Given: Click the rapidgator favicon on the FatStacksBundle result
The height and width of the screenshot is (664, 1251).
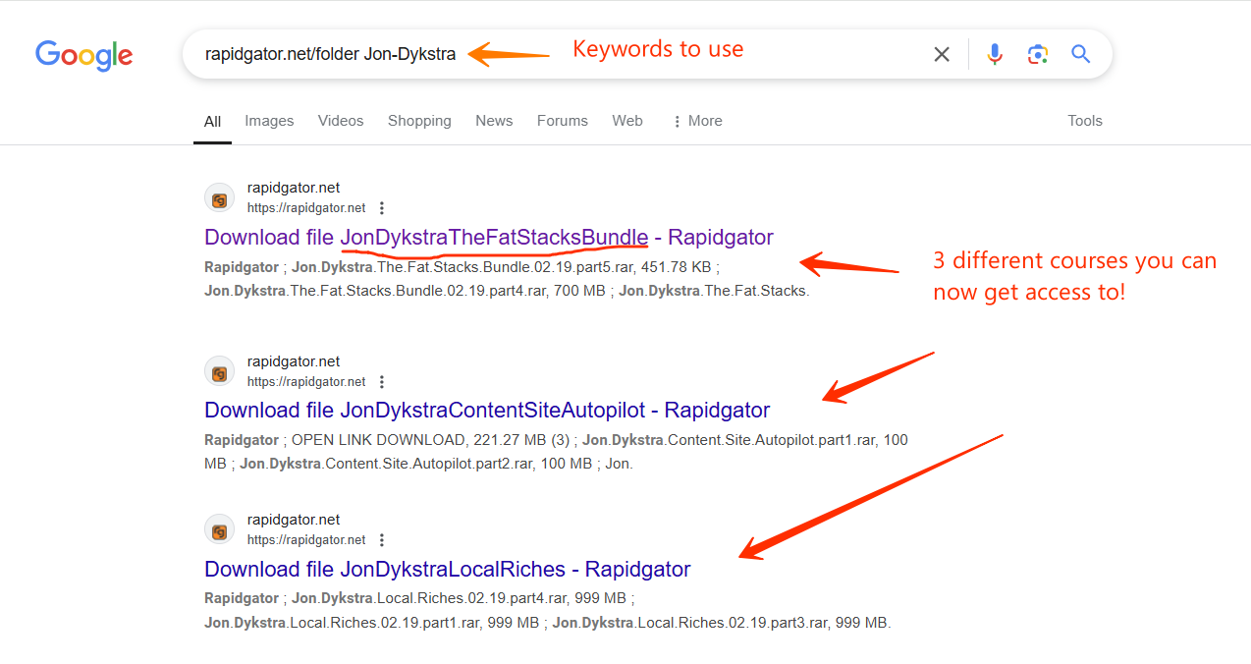Looking at the screenshot, I should pos(220,198).
